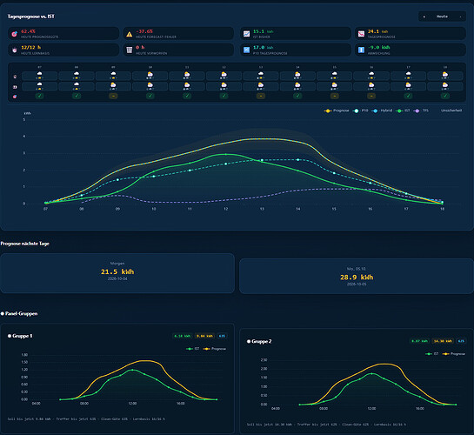Click the Prognose nächste Tage heading
Screen dimensions: 474x435
25,244
